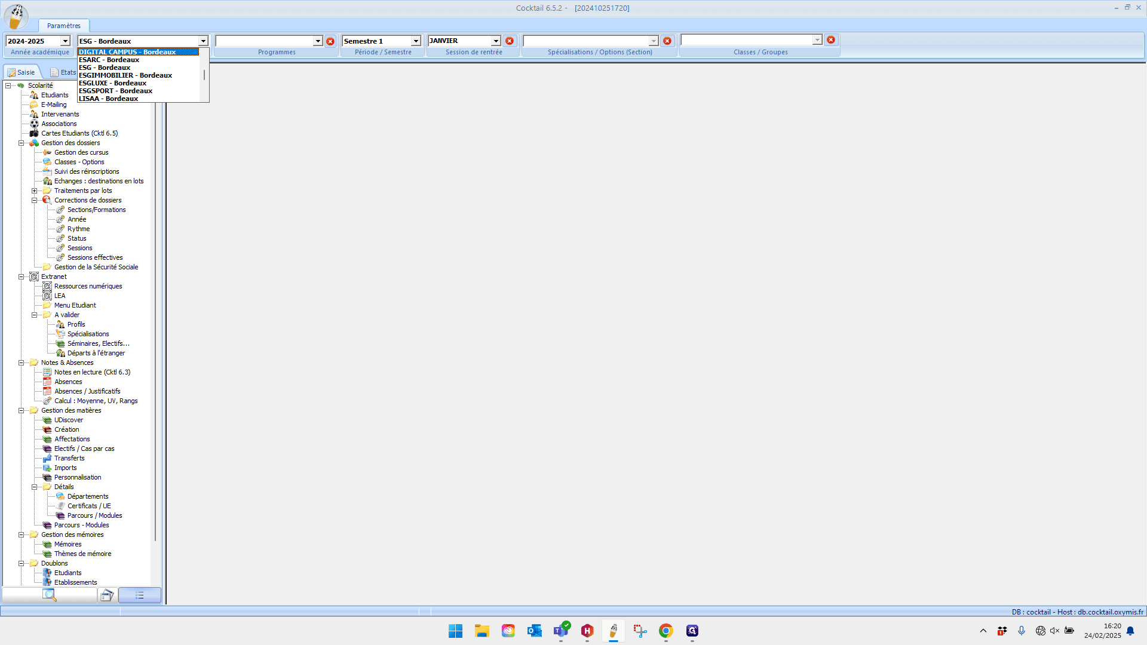Viewport: 1147px width, 645px height.
Task: Open the Spécialisations / Options dropdown arrow
Action: (654, 41)
